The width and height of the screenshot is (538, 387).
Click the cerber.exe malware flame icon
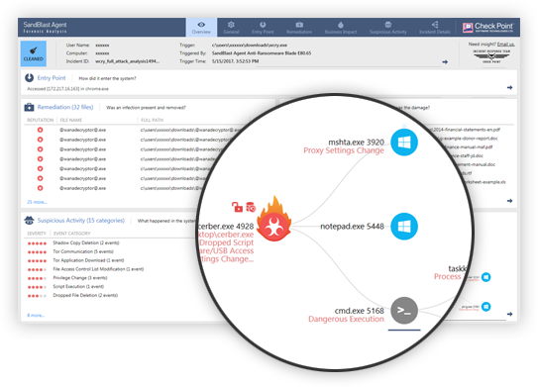tap(273, 220)
